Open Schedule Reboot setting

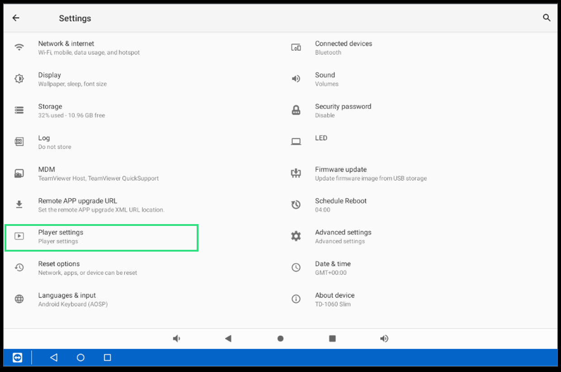coord(340,205)
